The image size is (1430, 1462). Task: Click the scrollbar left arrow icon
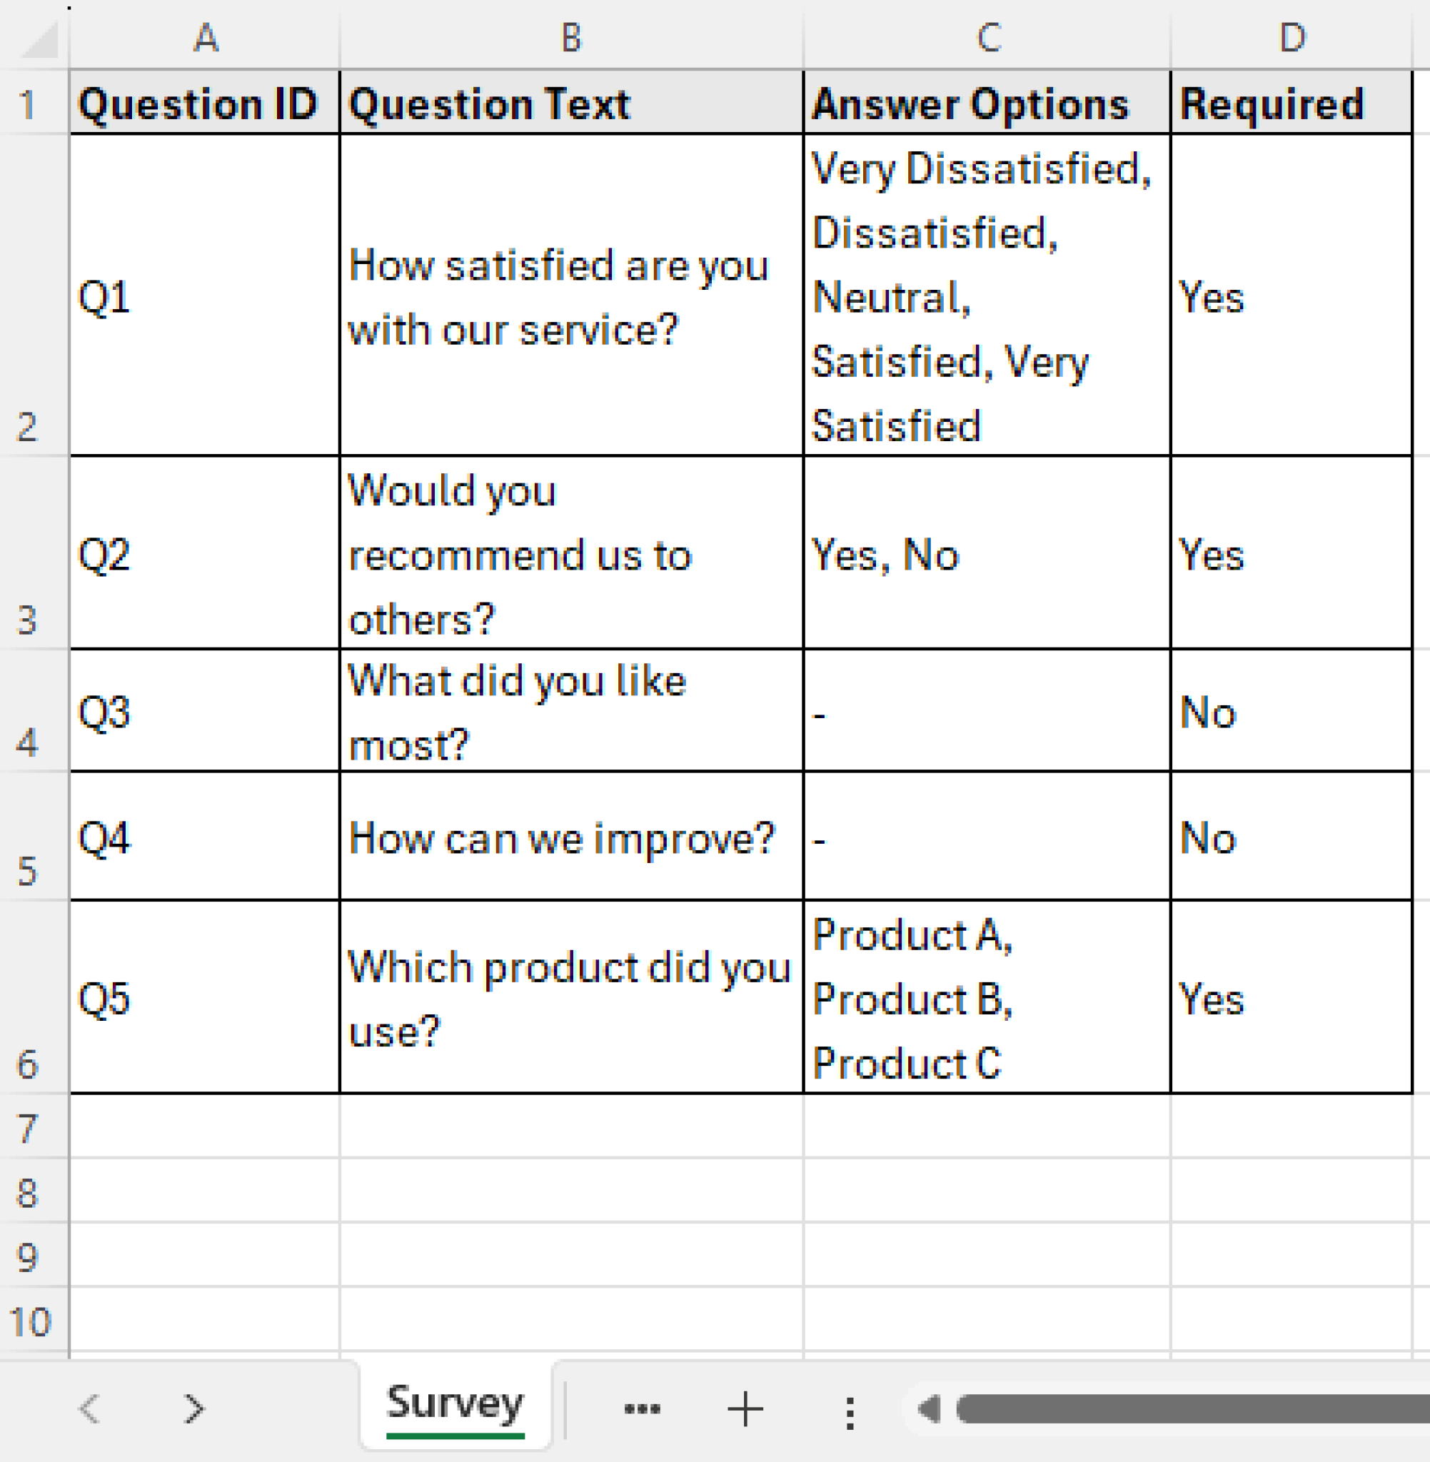pos(927,1408)
